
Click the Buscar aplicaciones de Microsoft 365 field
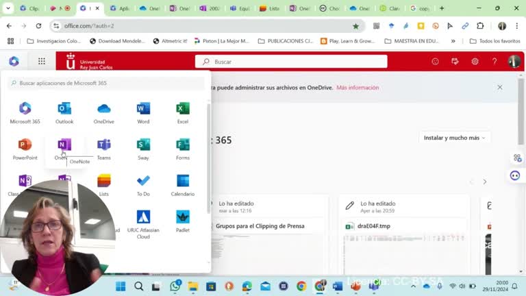(x=106, y=83)
